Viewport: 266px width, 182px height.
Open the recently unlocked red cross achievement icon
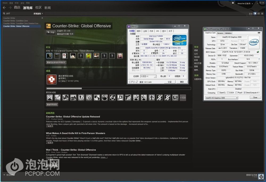[x=52, y=79]
